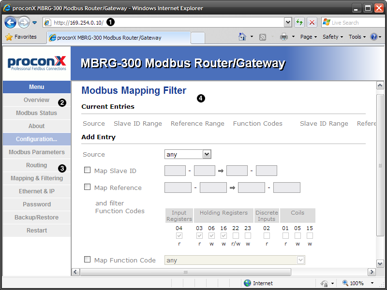Expand the Print options dropdown arrow
This screenshot has height=290, width=387.
click(294, 37)
